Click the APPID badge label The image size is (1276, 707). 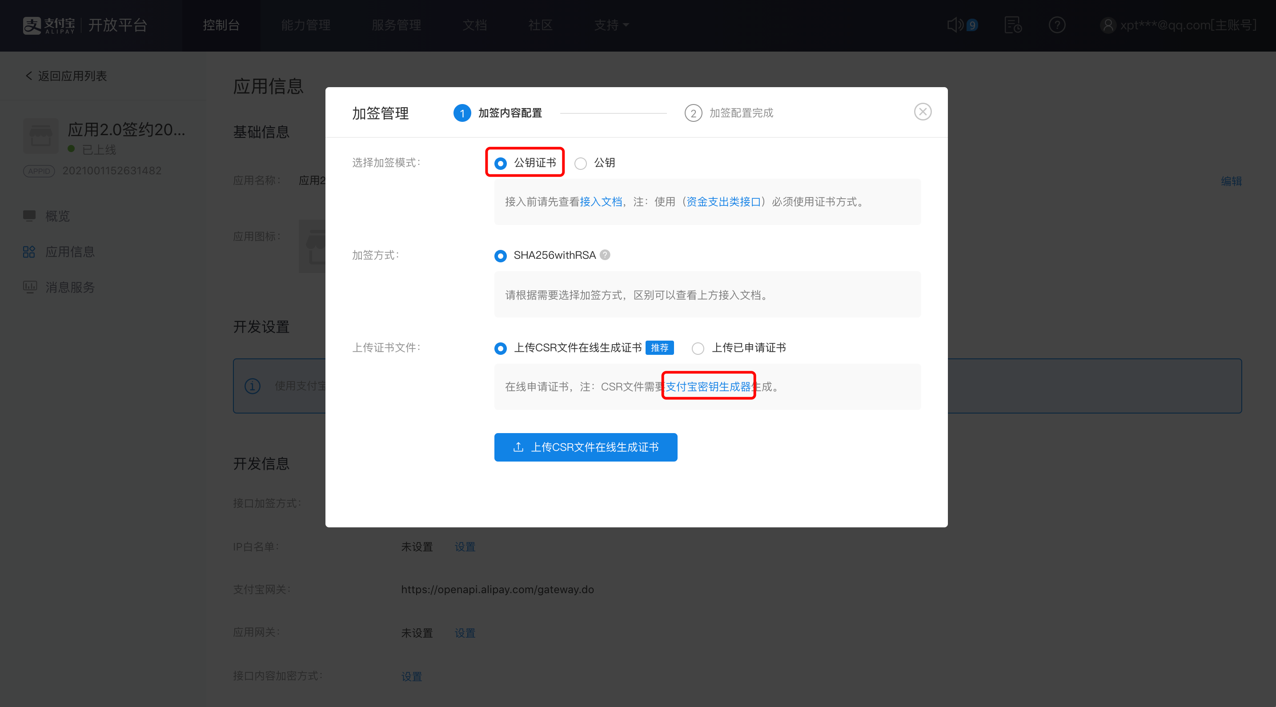(x=39, y=171)
